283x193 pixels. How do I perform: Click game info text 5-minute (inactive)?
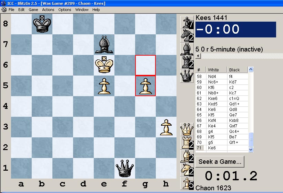[236, 49]
